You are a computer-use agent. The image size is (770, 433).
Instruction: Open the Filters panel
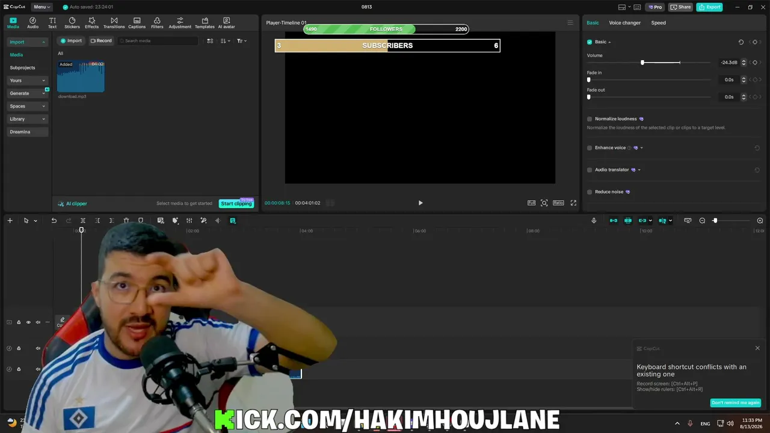(157, 23)
